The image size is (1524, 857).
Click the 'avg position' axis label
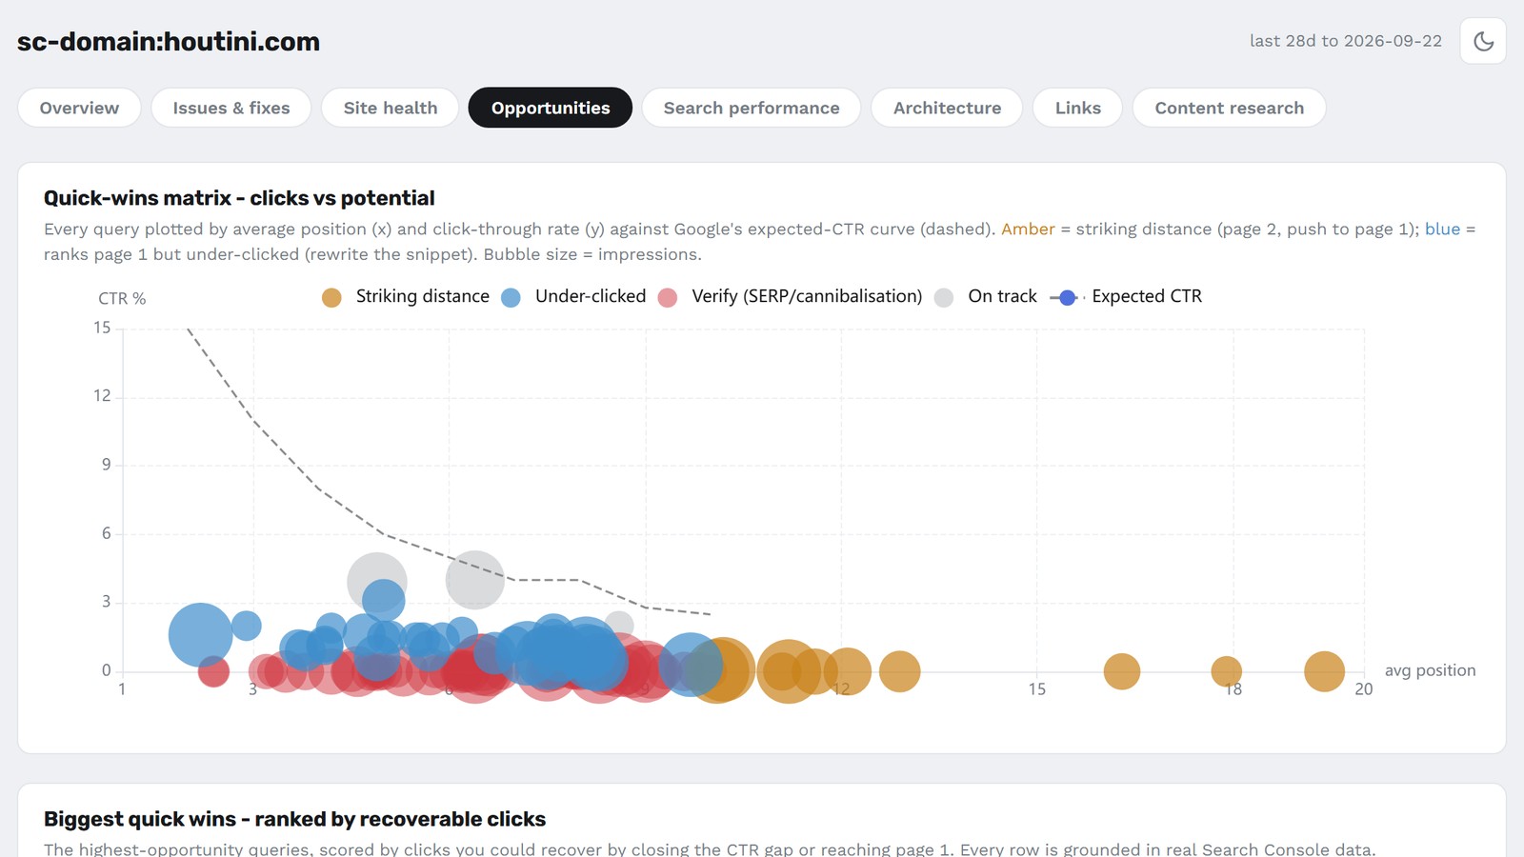coord(1430,670)
